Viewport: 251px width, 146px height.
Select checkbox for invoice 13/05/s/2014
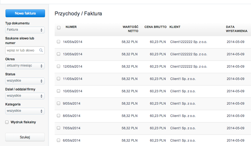pyautogui.click(x=58, y=54)
